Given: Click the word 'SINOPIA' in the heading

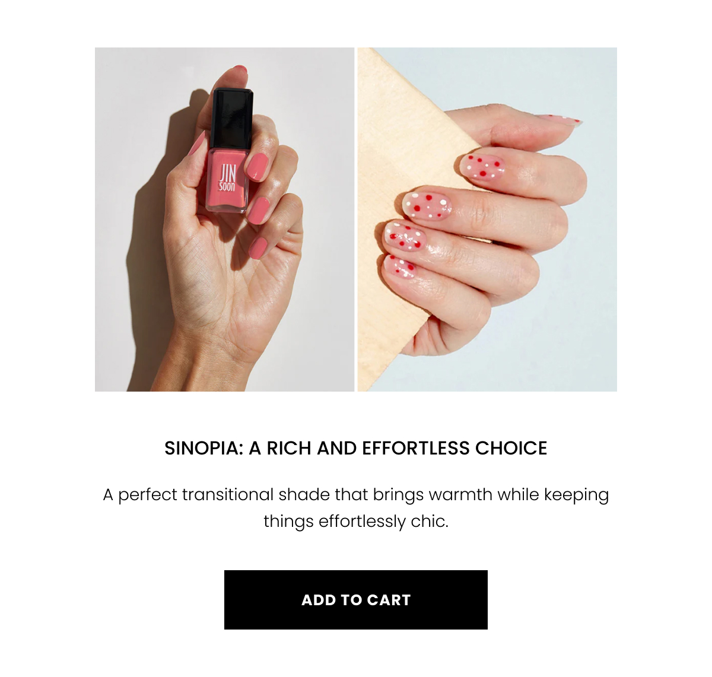Looking at the screenshot, I should (x=204, y=448).
